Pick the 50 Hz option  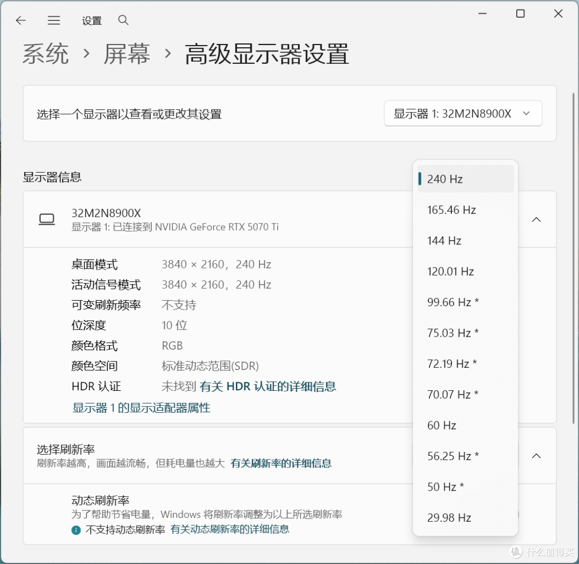(x=465, y=487)
